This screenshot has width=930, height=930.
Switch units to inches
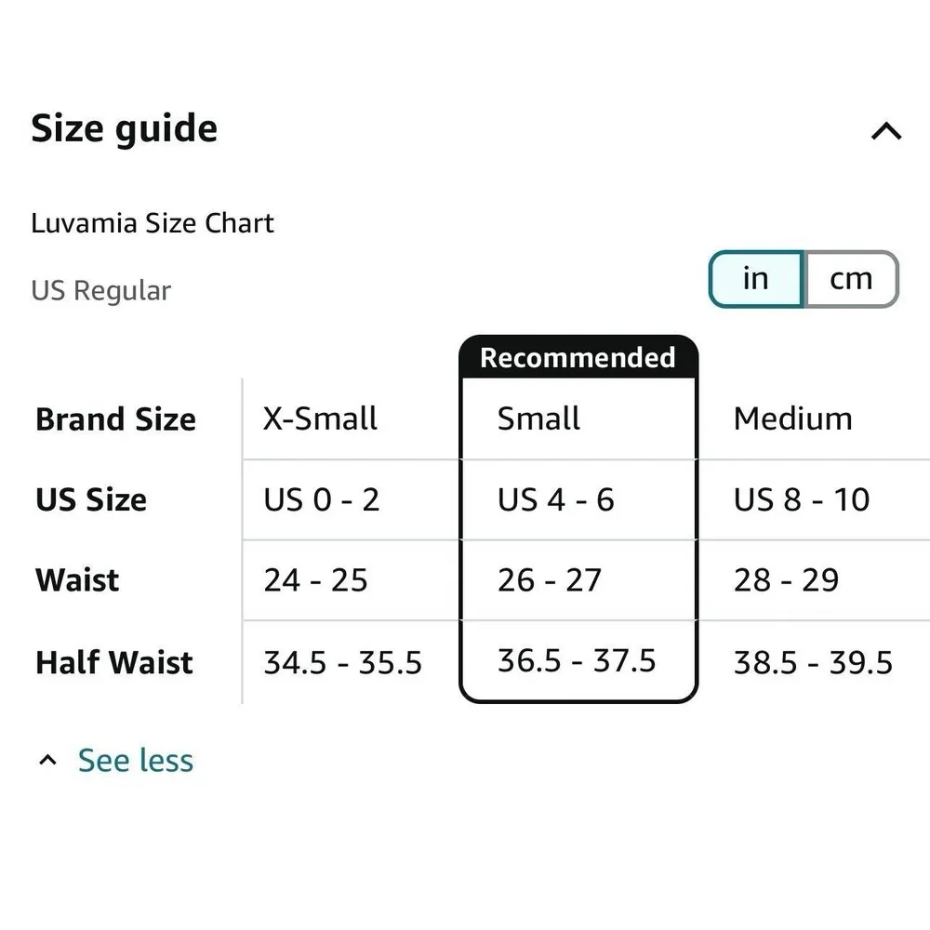pos(755,278)
